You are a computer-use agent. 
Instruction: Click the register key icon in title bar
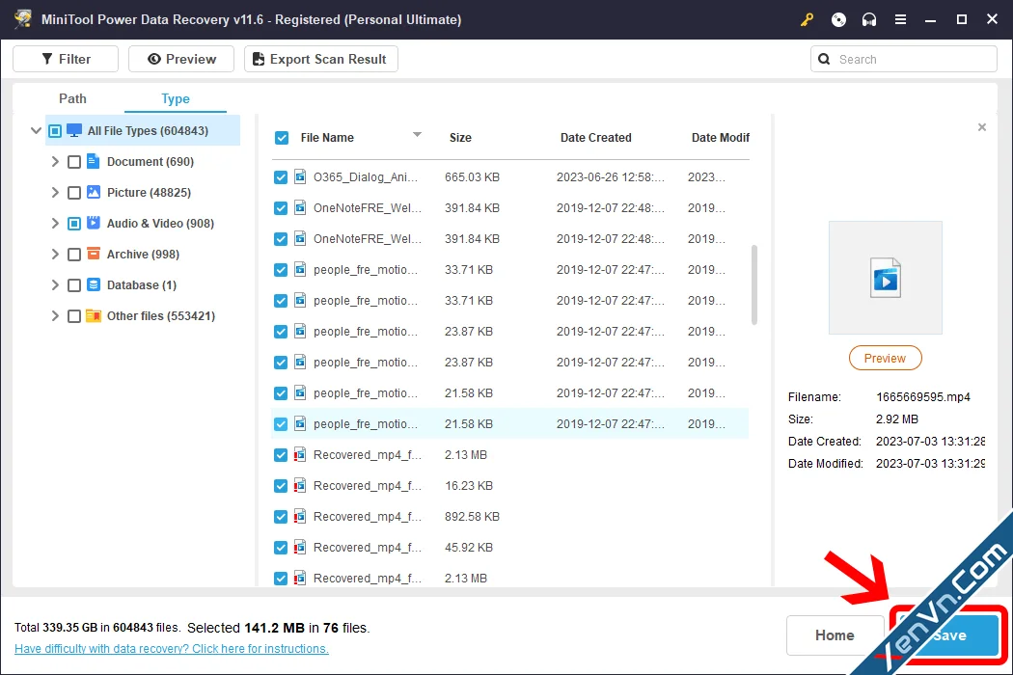[807, 20]
